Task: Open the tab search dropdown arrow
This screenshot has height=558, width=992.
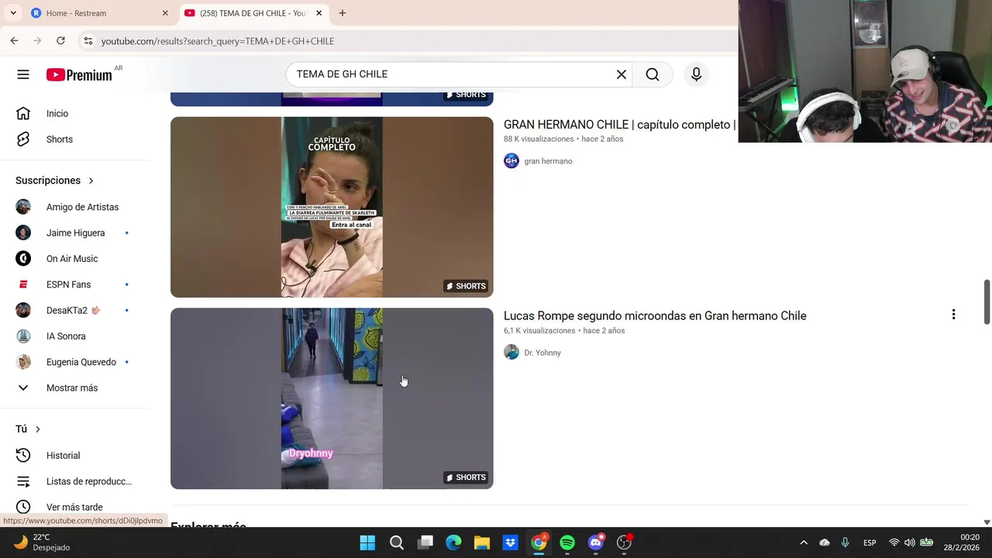Action: (13, 13)
